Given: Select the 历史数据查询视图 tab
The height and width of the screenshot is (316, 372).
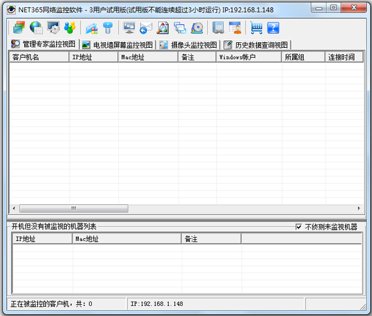Looking at the screenshot, I should (256, 45).
